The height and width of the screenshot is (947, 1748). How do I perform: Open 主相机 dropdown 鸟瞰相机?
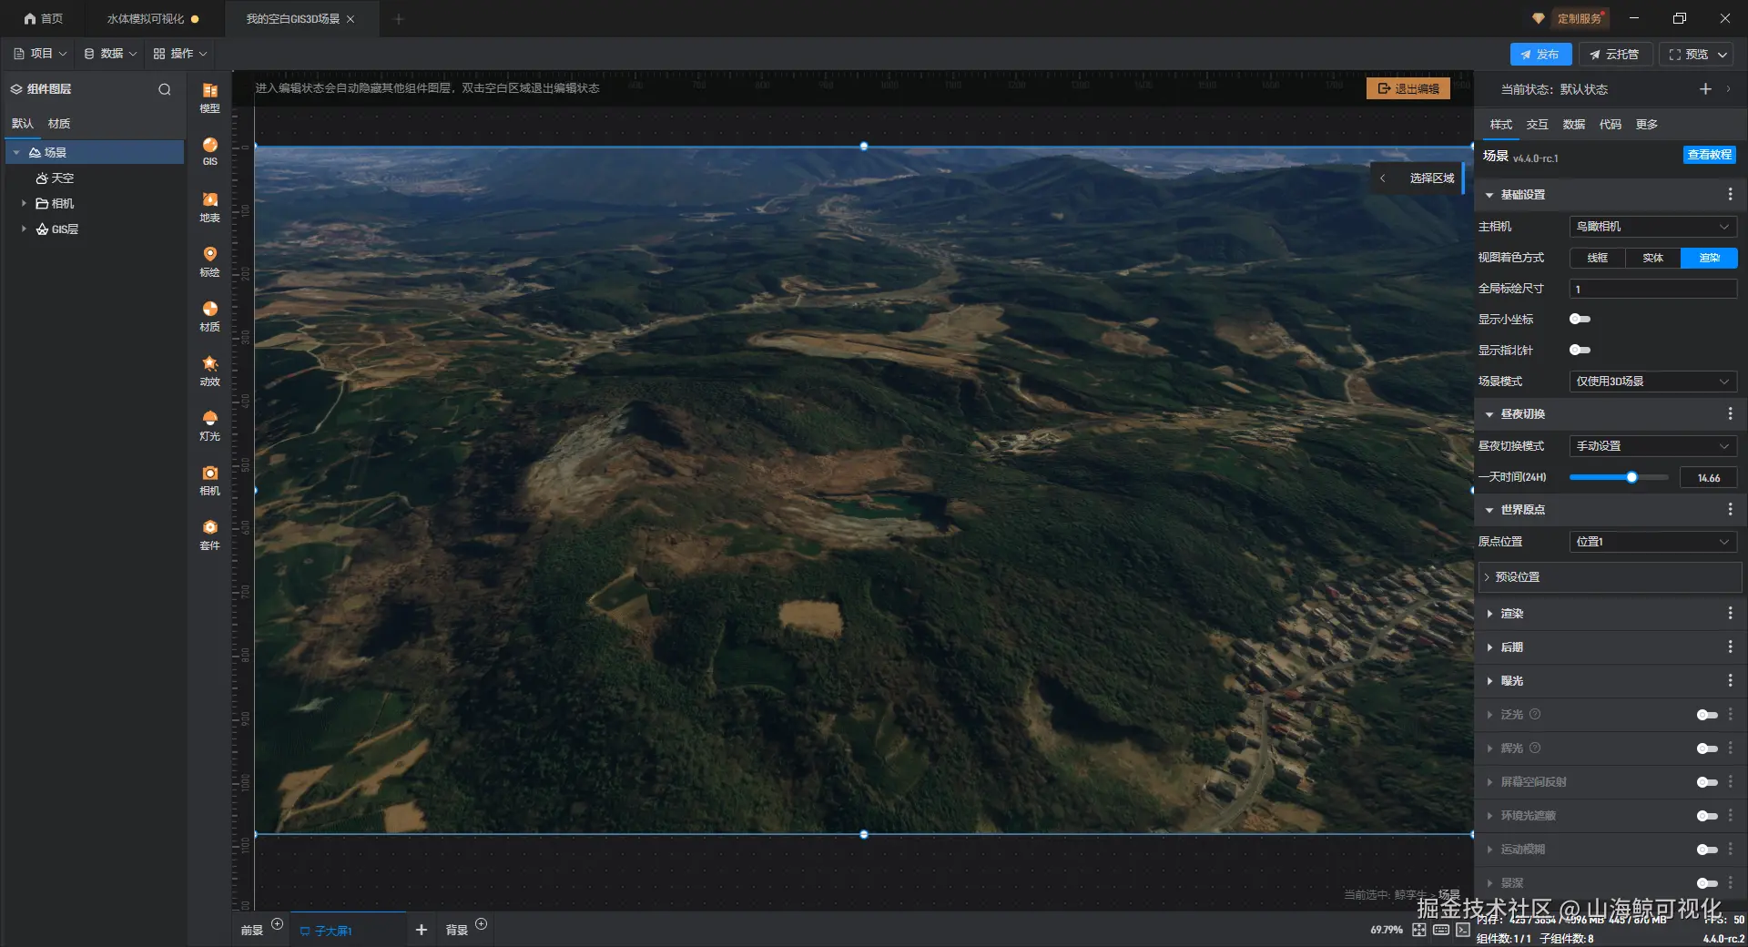pyautogui.click(x=1652, y=226)
